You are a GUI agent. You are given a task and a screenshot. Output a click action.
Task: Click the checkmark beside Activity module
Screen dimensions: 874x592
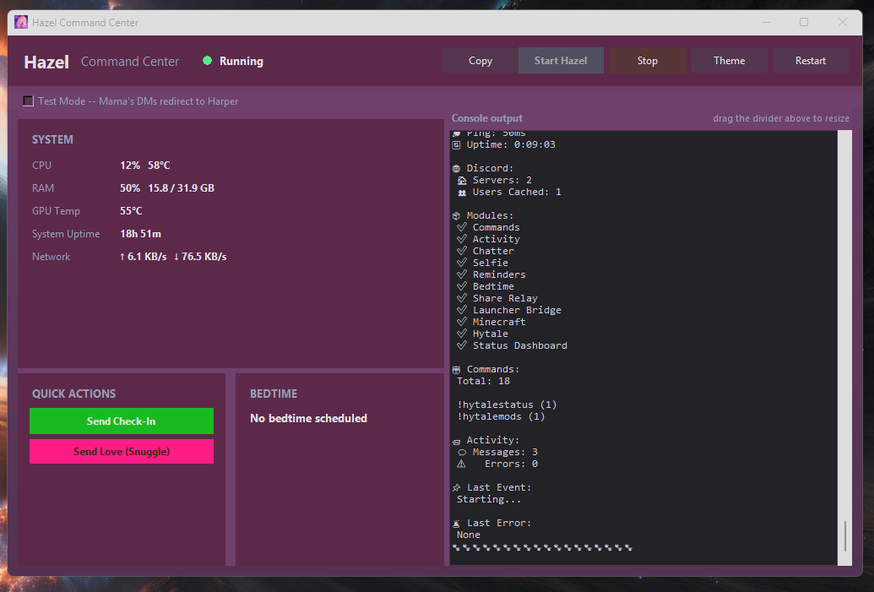pyautogui.click(x=462, y=239)
